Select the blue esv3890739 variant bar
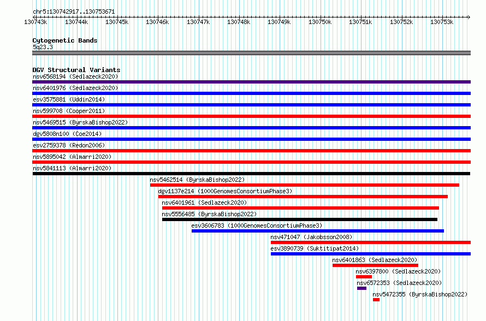This screenshot has width=486, height=321. tap(371, 254)
